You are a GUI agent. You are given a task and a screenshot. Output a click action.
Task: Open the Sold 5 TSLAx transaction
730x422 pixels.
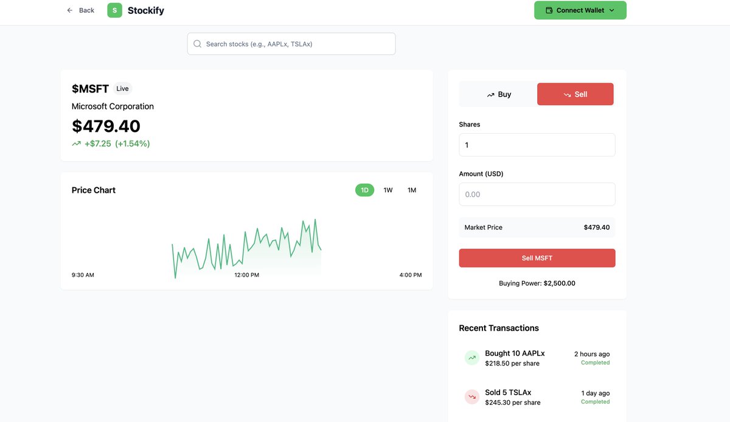[537, 397]
